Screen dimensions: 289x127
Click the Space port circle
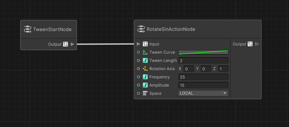tap(139, 93)
